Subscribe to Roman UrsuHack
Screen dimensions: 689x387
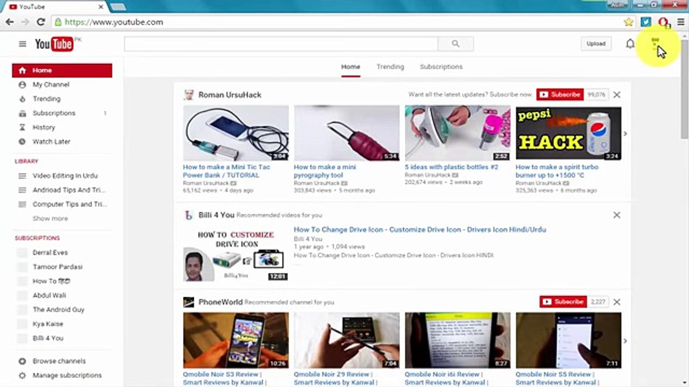[560, 95]
